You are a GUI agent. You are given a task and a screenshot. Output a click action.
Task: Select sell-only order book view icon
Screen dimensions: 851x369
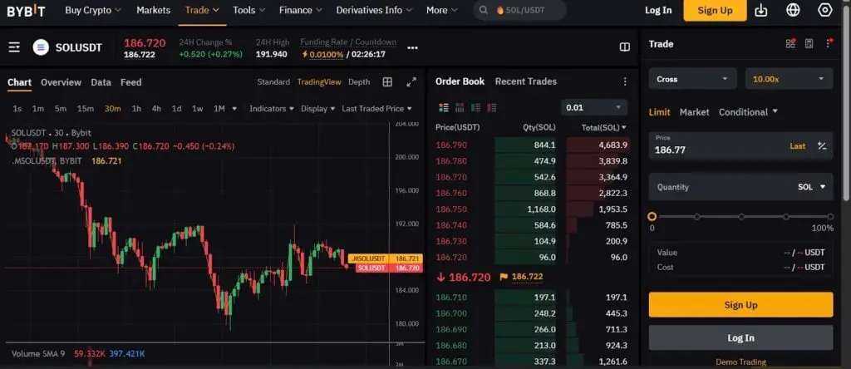[492, 107]
